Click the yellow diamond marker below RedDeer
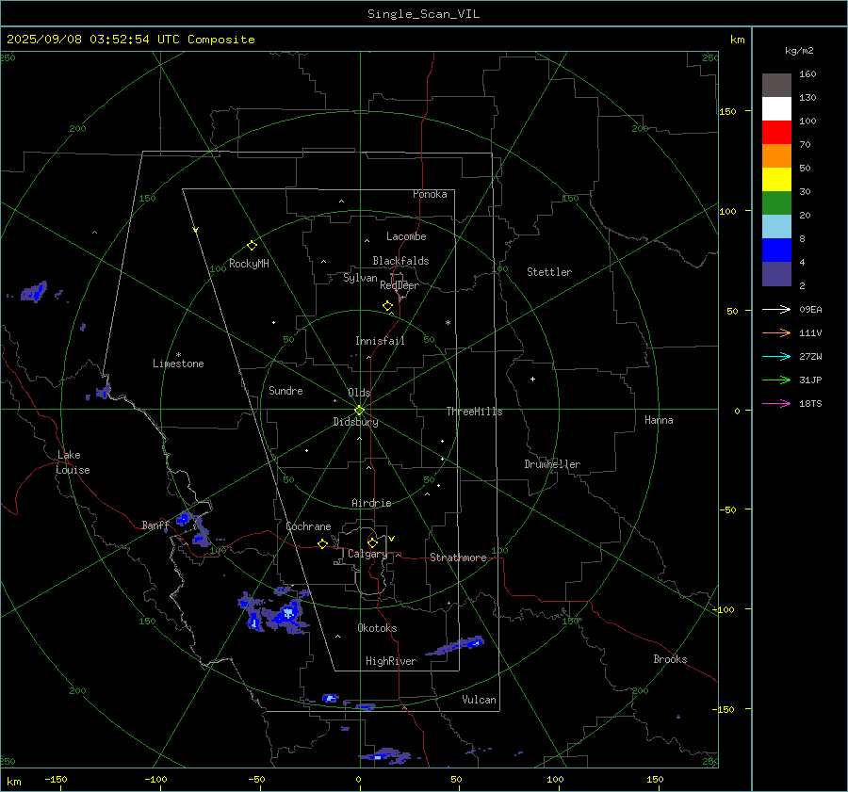Image resolution: width=848 pixels, height=792 pixels. (x=387, y=306)
